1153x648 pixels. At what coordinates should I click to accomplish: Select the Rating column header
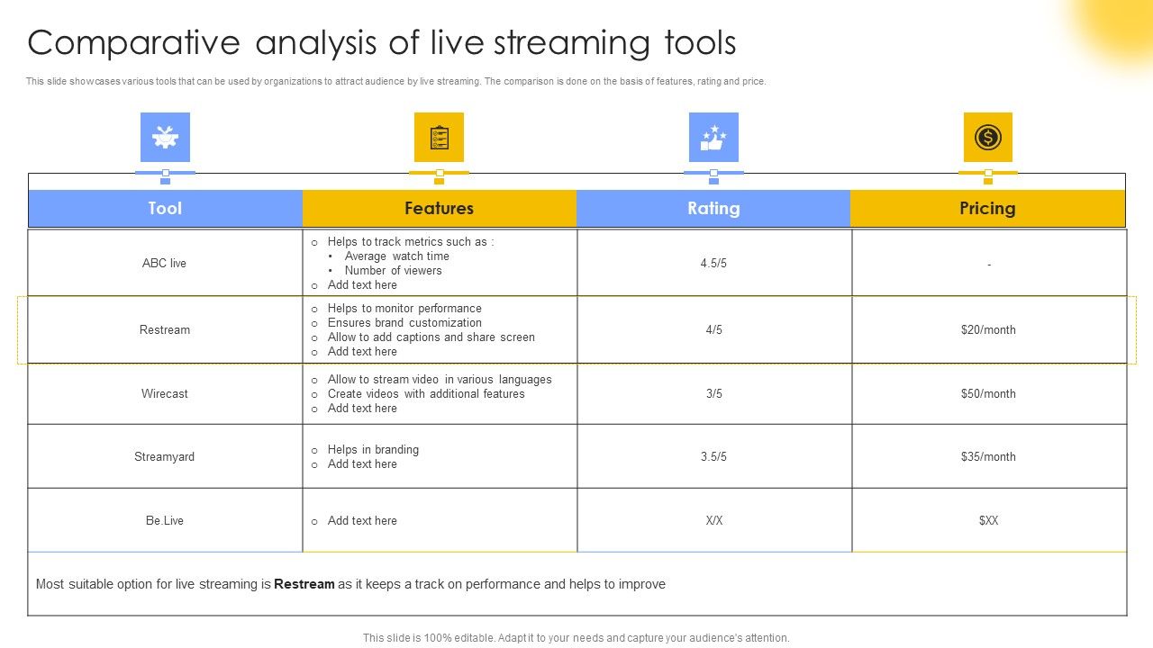pos(713,208)
